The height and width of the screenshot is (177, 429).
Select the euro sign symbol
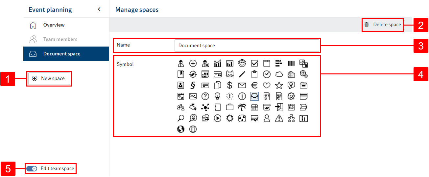[254, 85]
